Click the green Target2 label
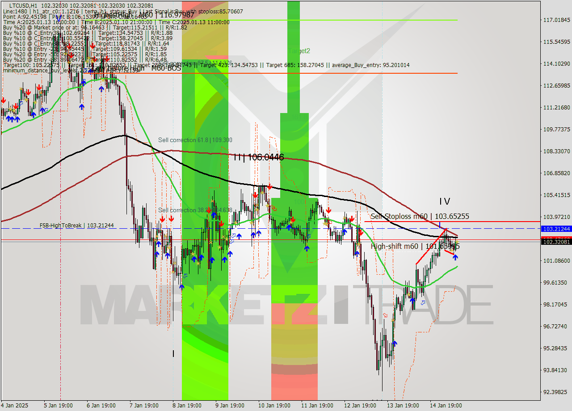Screen dimensions: 572x411 (x=299, y=51)
